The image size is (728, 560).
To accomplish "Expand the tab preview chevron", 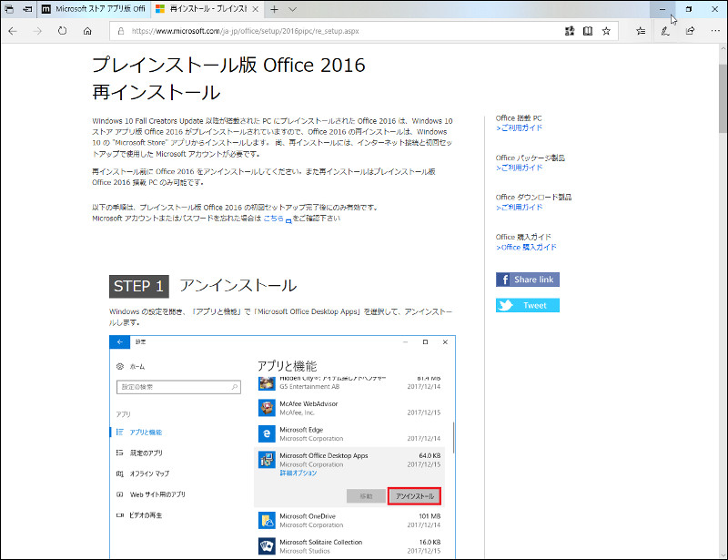I will (x=292, y=9).
